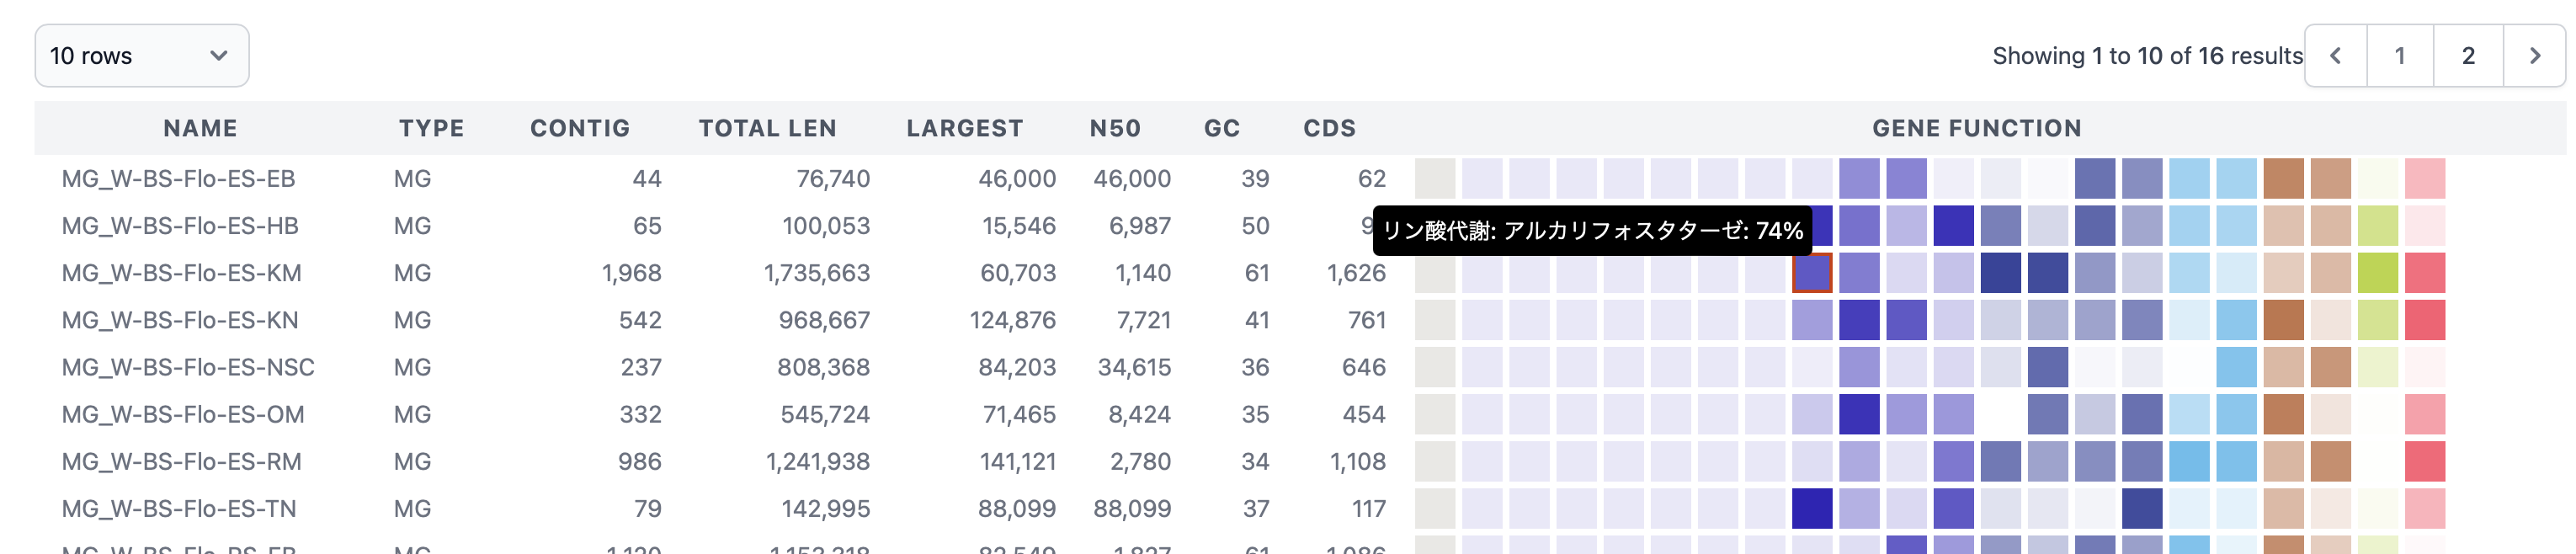Select page 2 button
Image resolution: width=2576 pixels, height=554 pixels.
coord(2467,56)
